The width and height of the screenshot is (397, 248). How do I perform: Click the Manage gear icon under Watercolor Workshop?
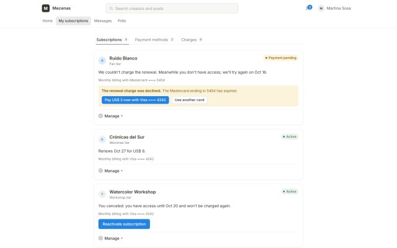pyautogui.click(x=100, y=238)
